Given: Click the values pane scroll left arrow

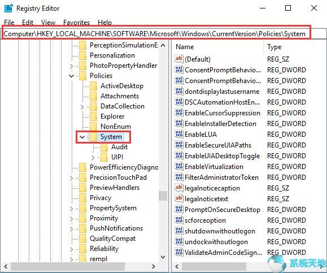Looking at the screenshot, I should pyautogui.click(x=177, y=266).
